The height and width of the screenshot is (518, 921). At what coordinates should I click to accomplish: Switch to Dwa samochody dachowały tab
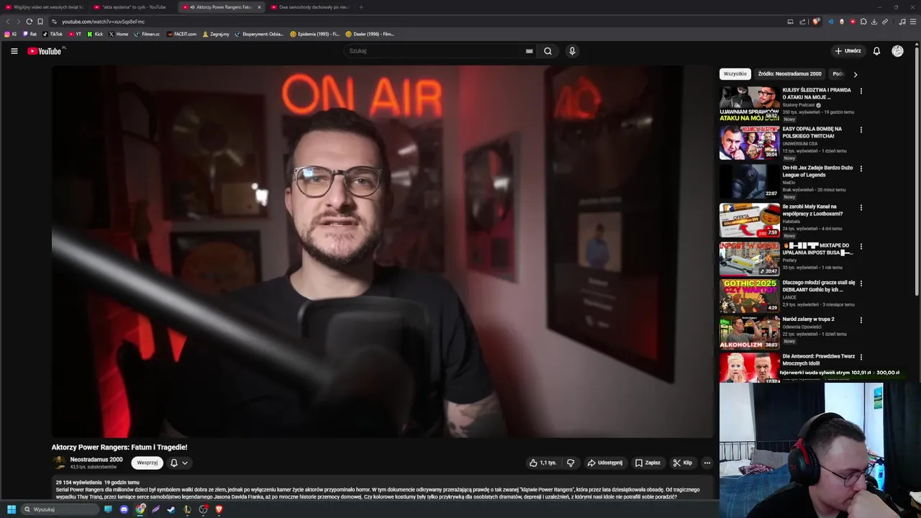(309, 7)
